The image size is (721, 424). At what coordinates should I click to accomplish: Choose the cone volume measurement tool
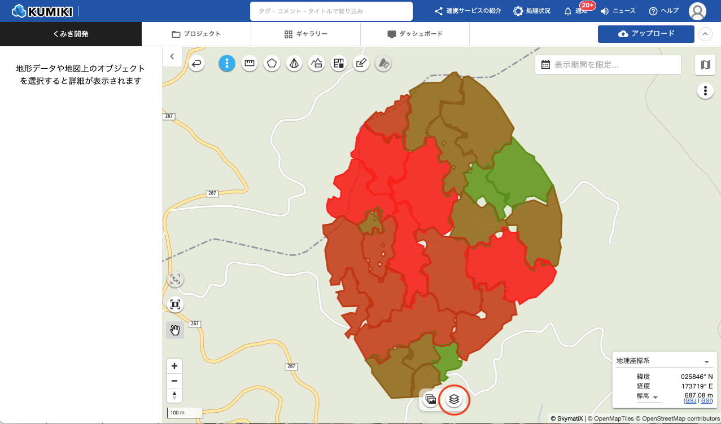[x=294, y=64]
